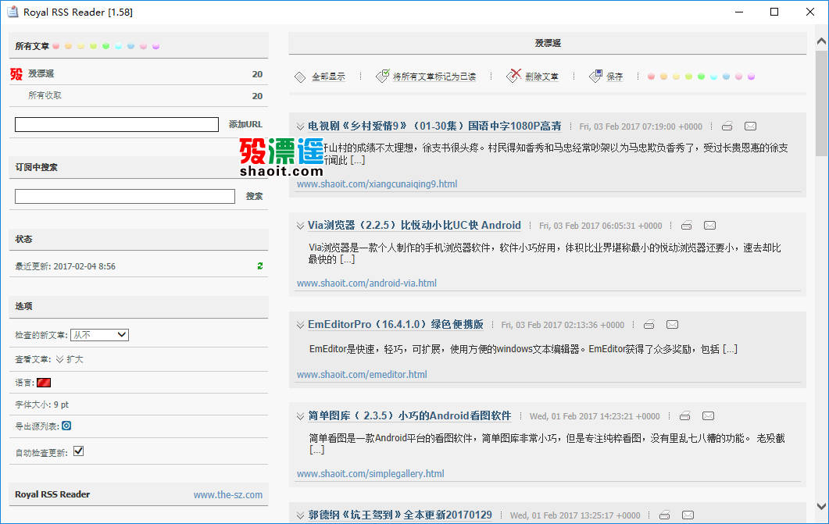Open the 简单图库（2.3.5） article title
Viewport: 829px width, 524px height.
[x=409, y=415]
